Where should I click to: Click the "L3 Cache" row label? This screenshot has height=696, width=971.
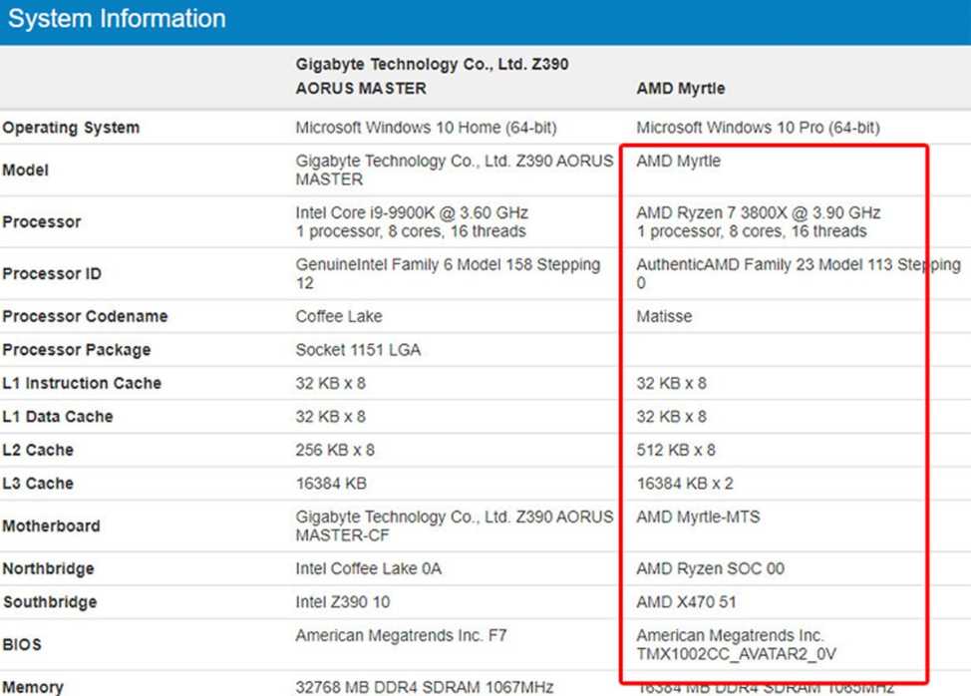[38, 484]
